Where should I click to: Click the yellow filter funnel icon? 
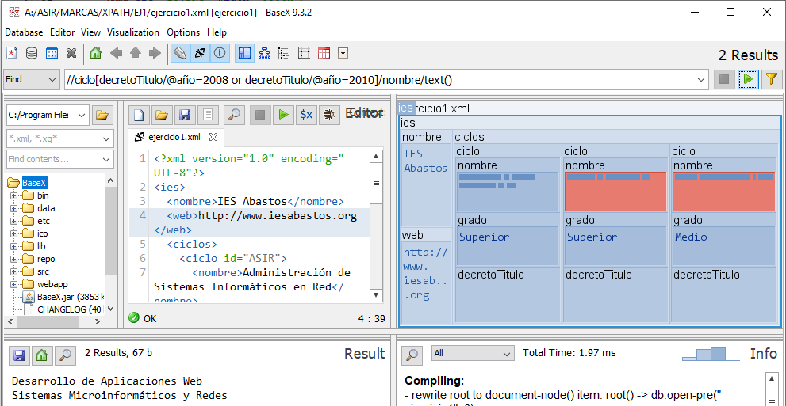tap(770, 79)
